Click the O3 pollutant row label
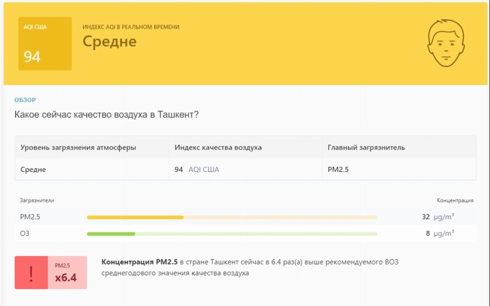 pos(24,233)
